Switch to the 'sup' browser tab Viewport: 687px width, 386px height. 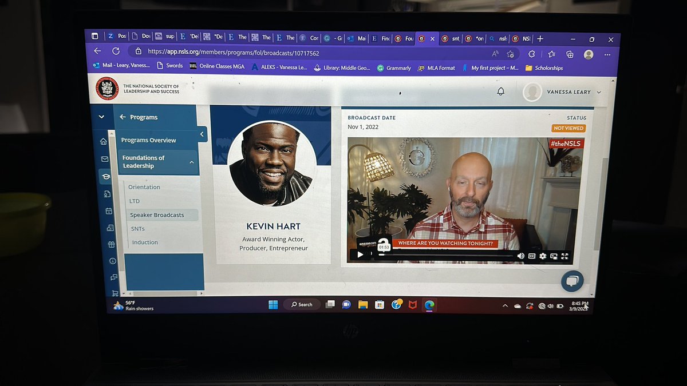click(x=165, y=37)
